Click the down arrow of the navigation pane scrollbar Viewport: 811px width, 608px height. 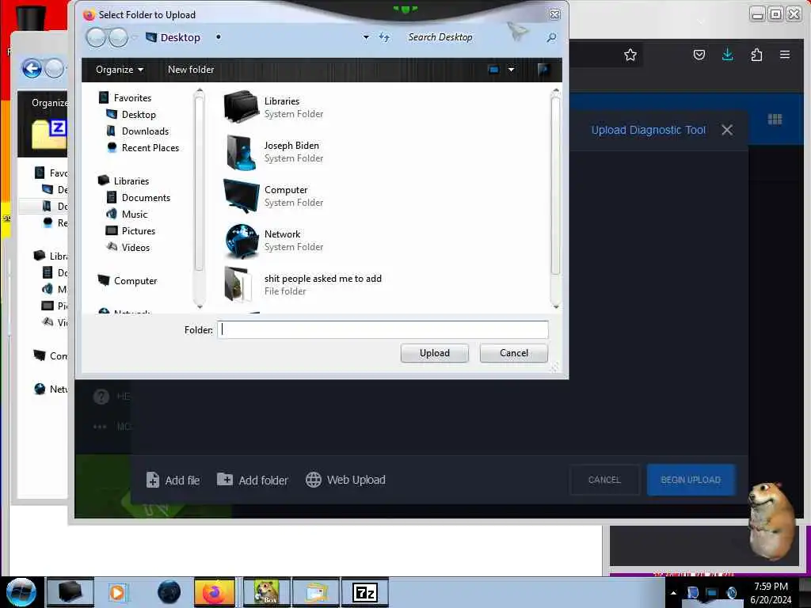click(x=200, y=307)
